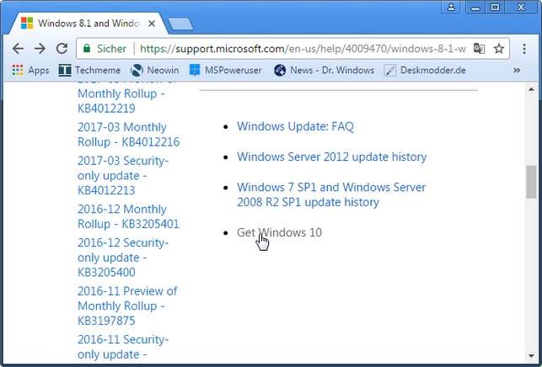Screen dimensions: 542x367
Task: Bookmark this page with the star icon
Action: [x=498, y=49]
